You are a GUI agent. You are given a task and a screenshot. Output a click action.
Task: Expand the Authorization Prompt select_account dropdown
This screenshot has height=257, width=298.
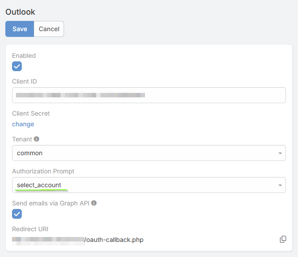tap(149, 185)
